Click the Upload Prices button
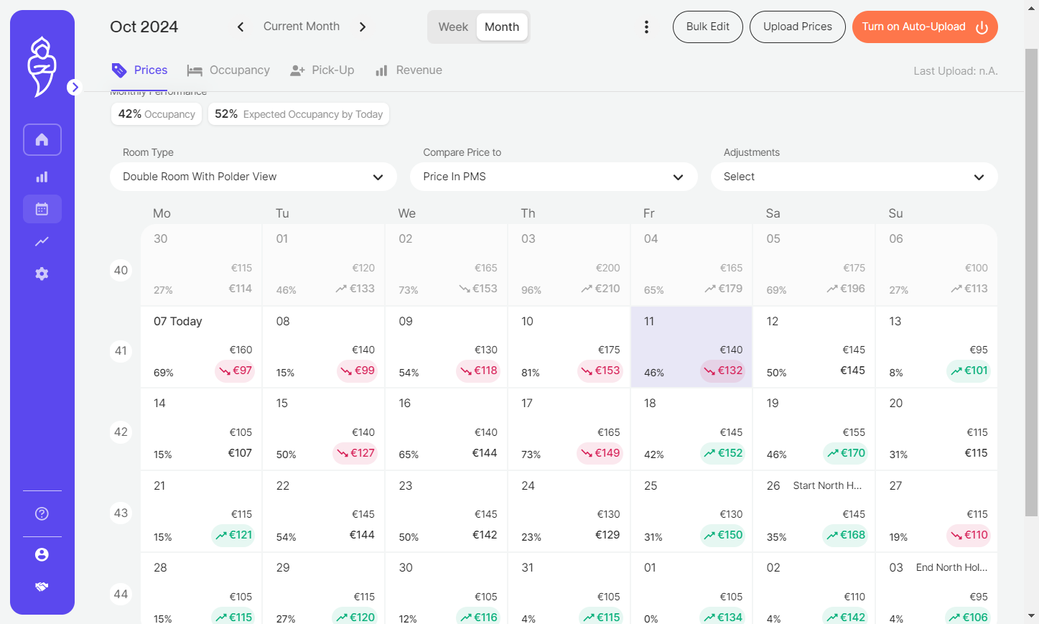The height and width of the screenshot is (624, 1039). 798,27
